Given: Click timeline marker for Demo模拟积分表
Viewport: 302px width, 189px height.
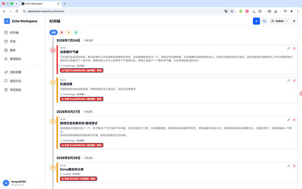Looking at the screenshot, I should pyautogui.click(x=53, y=168).
